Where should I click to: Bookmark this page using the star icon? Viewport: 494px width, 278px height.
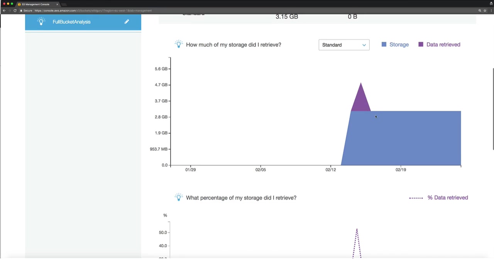tap(485, 10)
